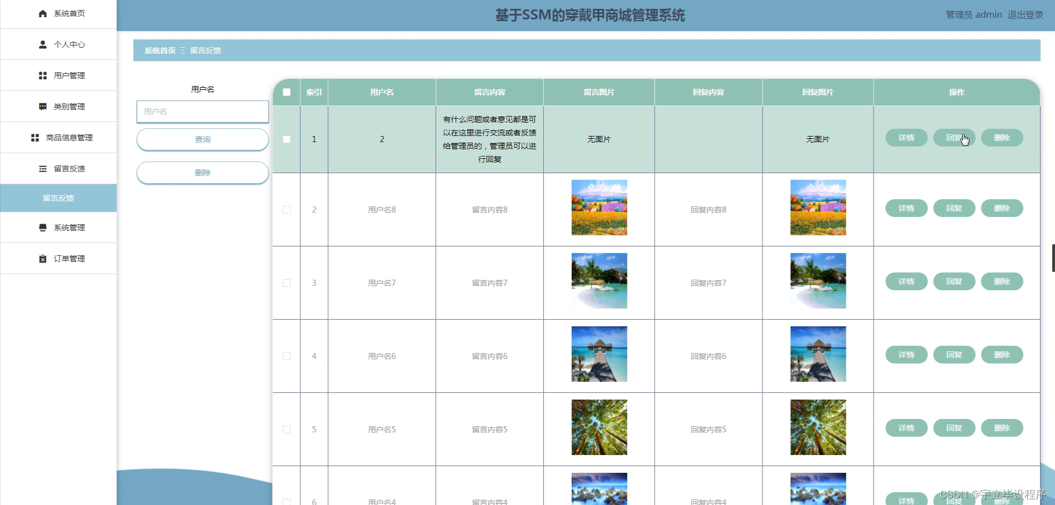Click 回复 for the 用户名7 row
This screenshot has width=1055, height=505.
954,281
